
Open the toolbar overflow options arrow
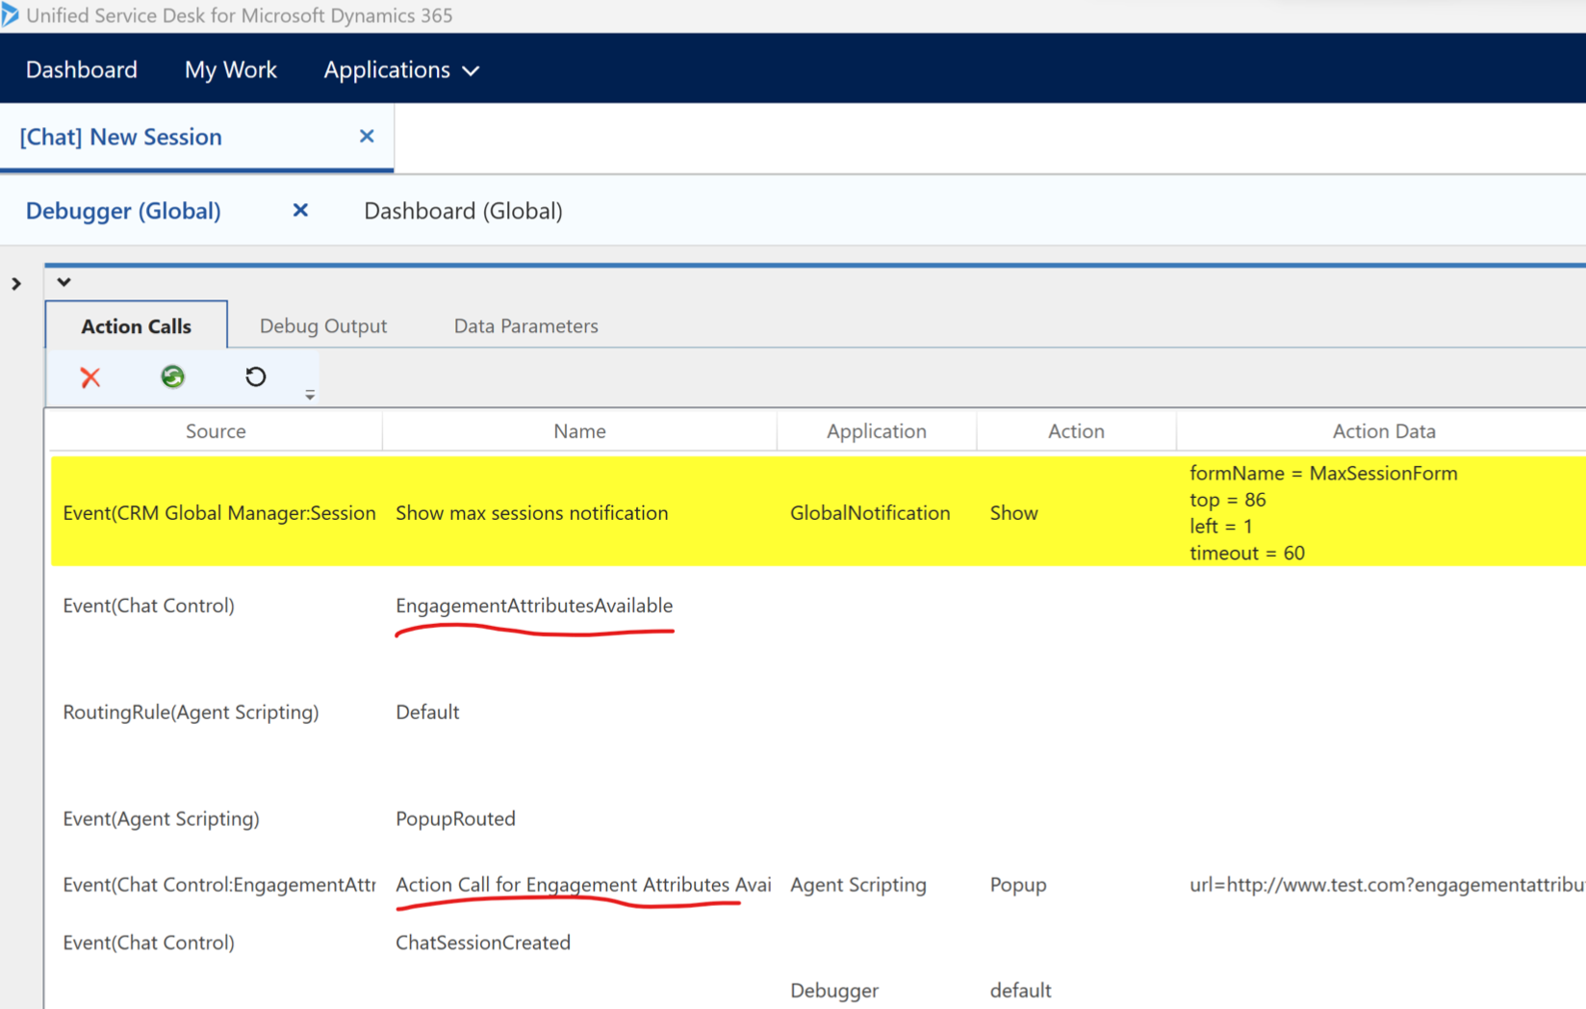point(310,395)
